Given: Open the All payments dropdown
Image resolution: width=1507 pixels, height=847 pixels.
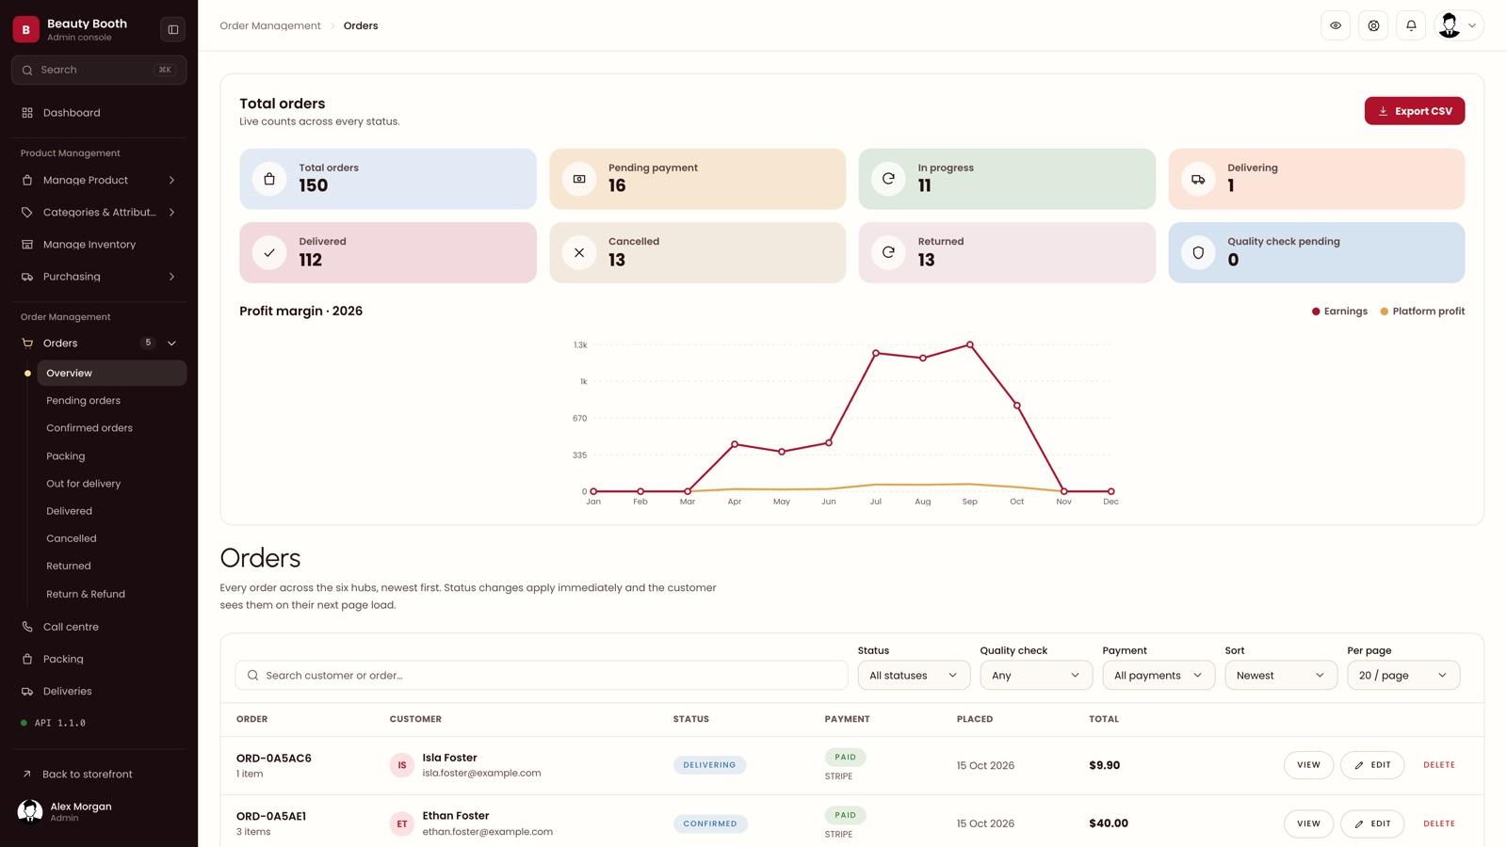Looking at the screenshot, I should tap(1159, 675).
